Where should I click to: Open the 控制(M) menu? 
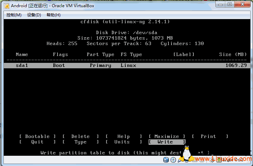click(x=14, y=15)
